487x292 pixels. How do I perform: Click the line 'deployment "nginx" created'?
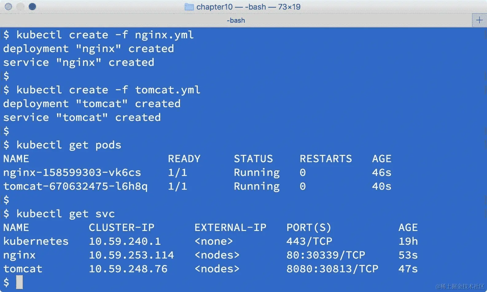[88, 49]
